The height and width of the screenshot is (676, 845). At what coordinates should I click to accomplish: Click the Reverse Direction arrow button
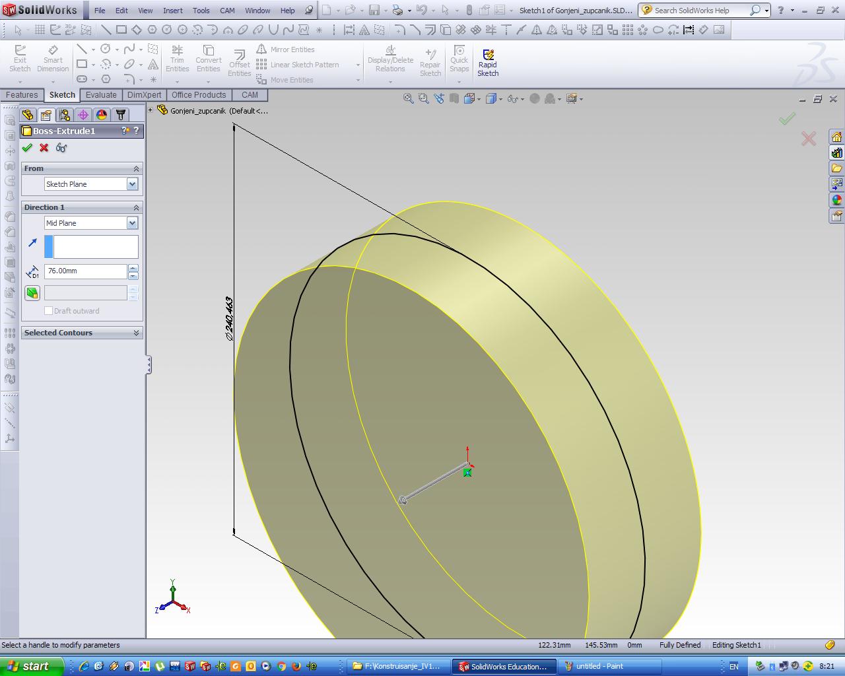(x=32, y=243)
